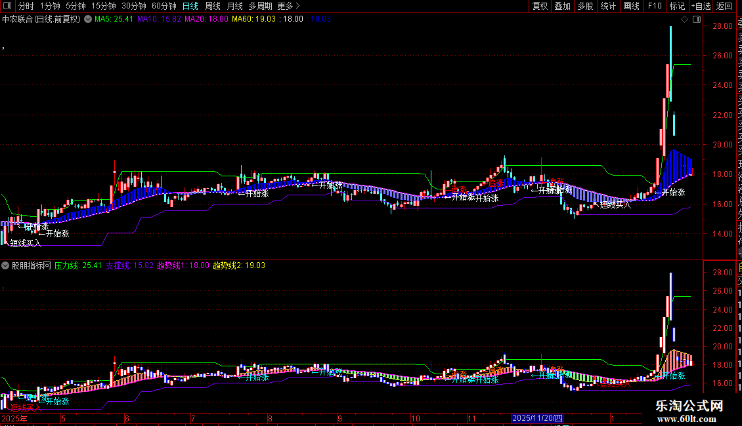This screenshot has width=742, height=426.
Task: Switch to the 周线 weekly chart tab
Action: (x=213, y=6)
